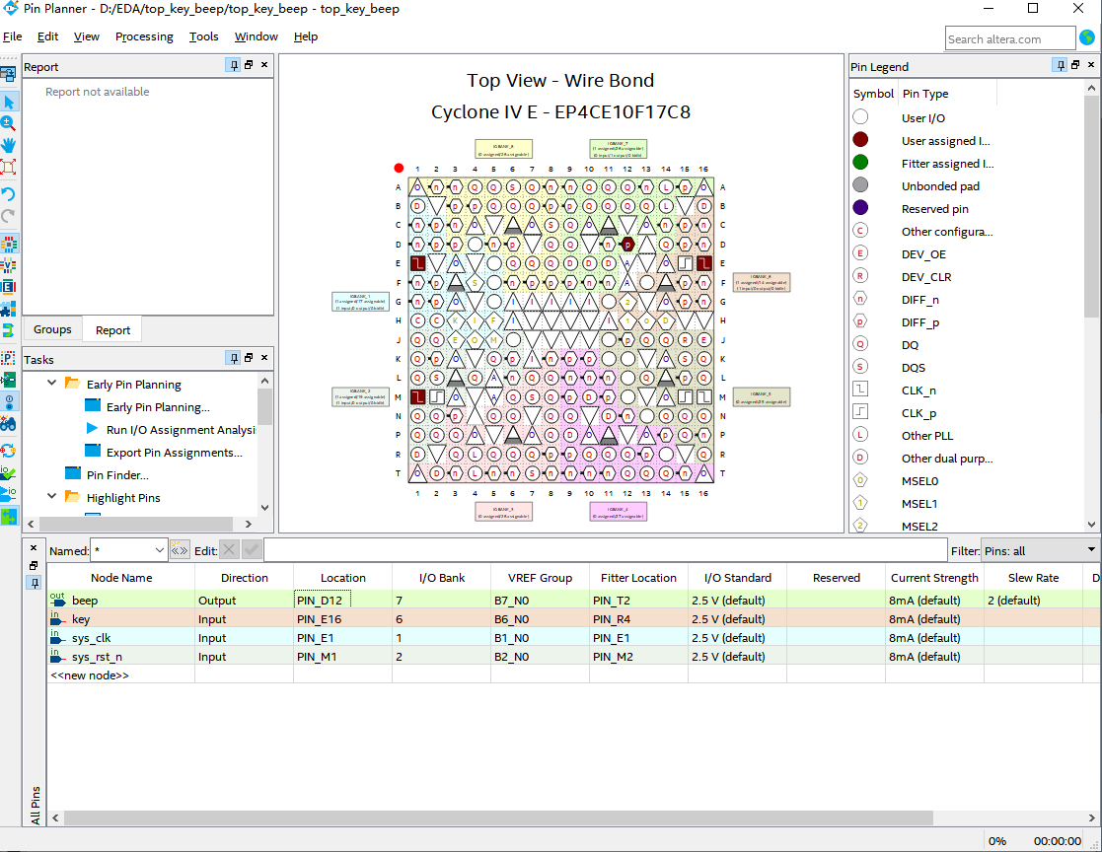Image resolution: width=1102 pixels, height=852 pixels.
Task: Open the View menu
Action: [87, 36]
